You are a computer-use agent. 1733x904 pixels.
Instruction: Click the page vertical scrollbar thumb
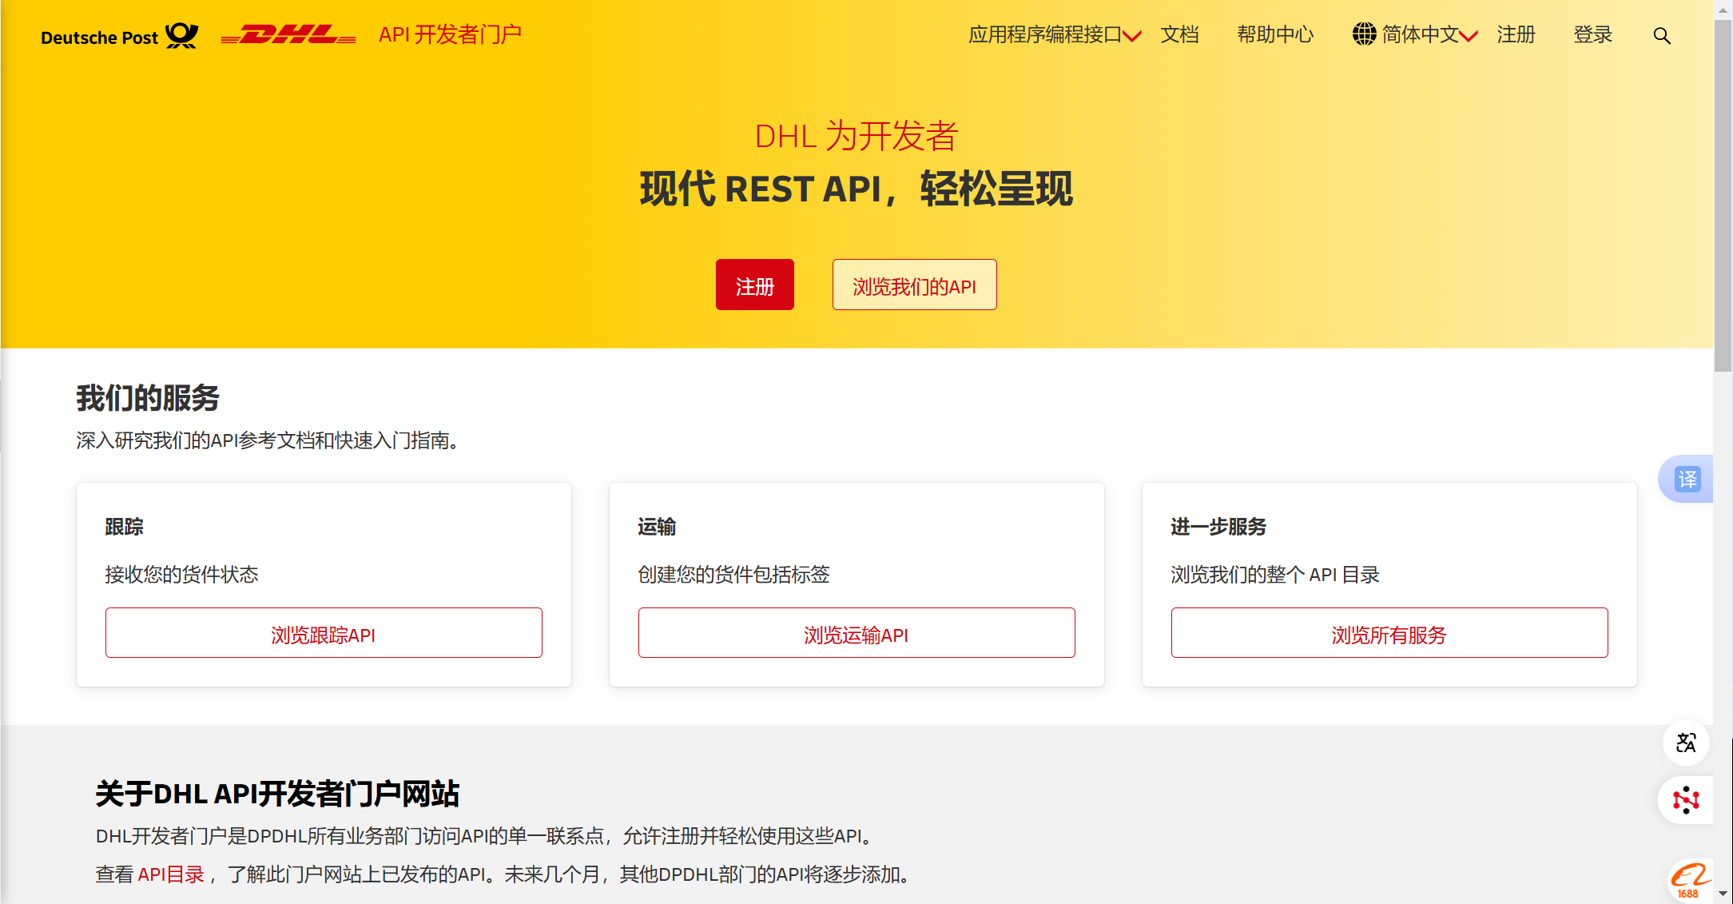[1723, 196]
